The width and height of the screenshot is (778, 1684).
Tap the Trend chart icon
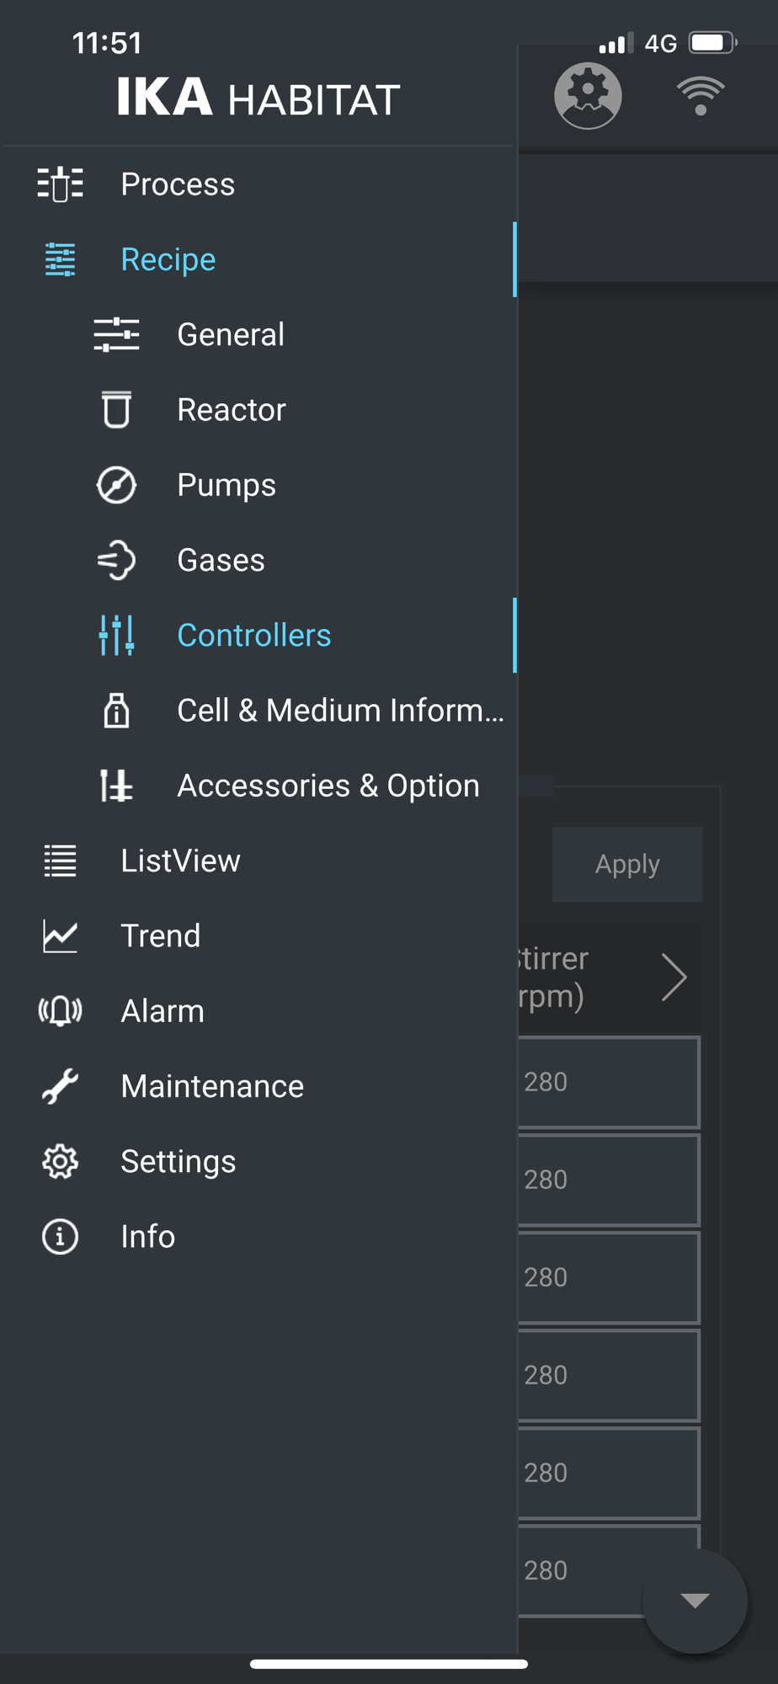pos(60,936)
